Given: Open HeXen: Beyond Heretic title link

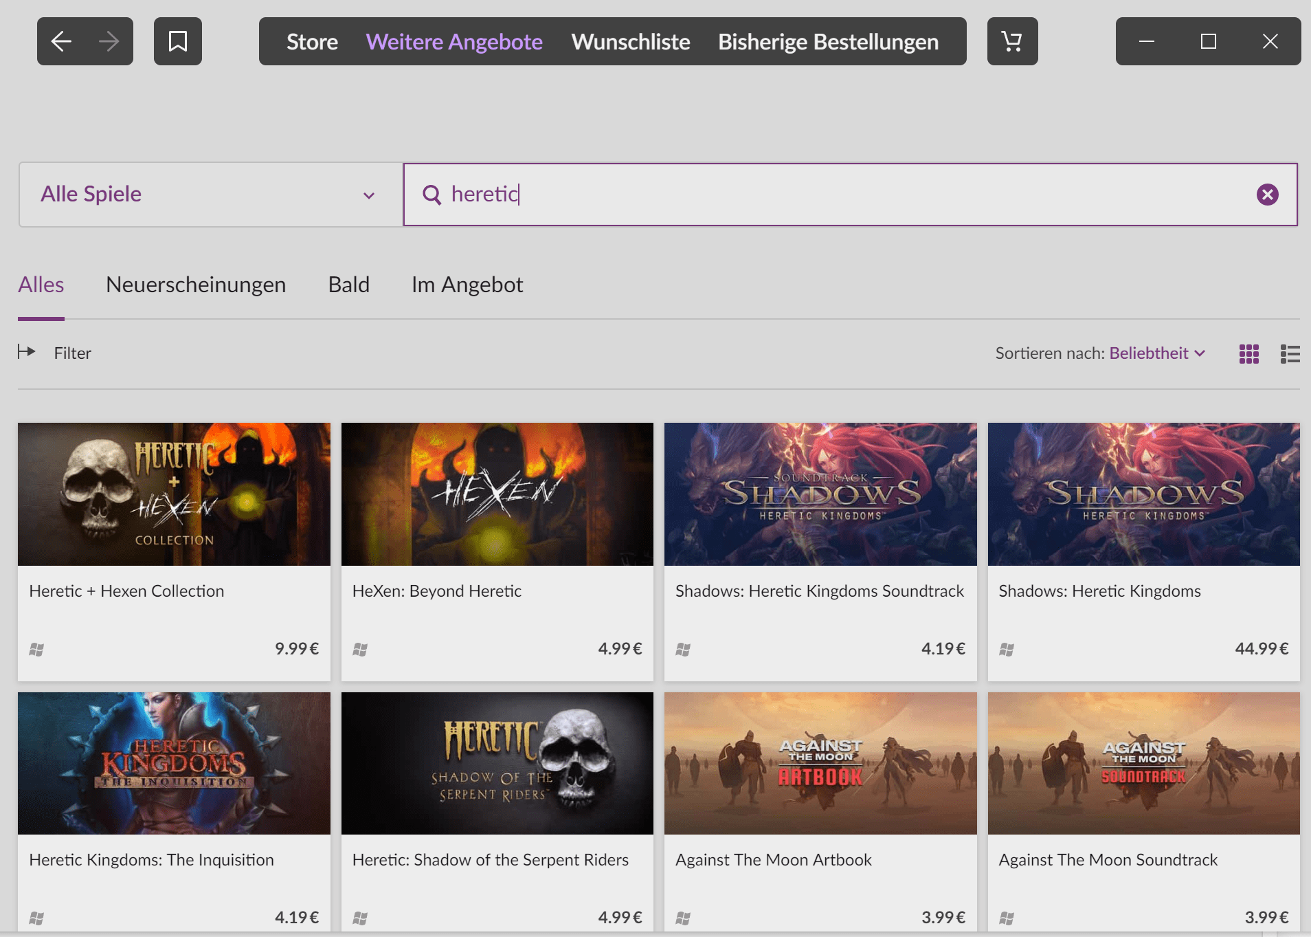Looking at the screenshot, I should coord(437,591).
